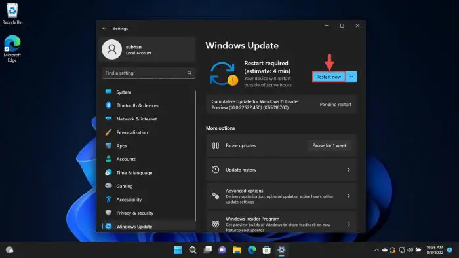This screenshot has width=459, height=258.
Task: Click the Gaming controller icon
Action: (108, 186)
